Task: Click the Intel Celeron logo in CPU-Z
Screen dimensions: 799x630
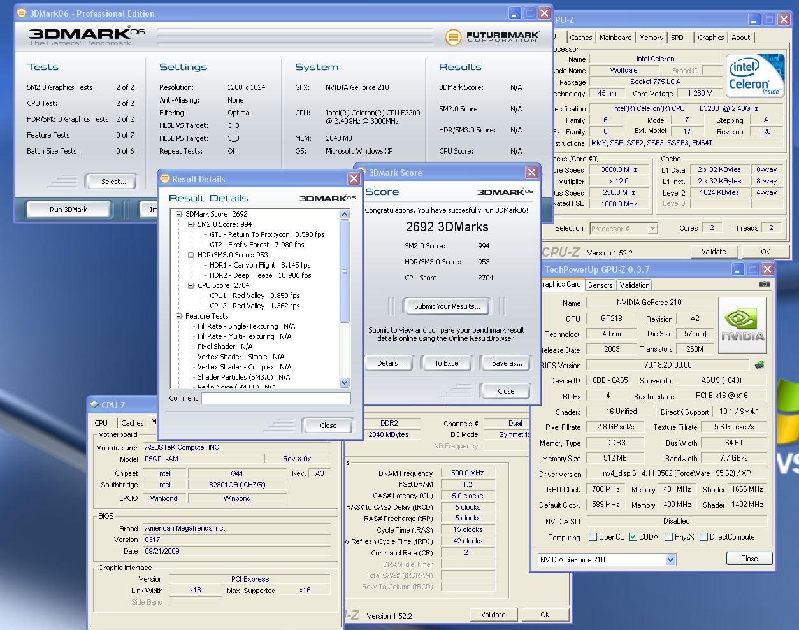Action: (754, 76)
